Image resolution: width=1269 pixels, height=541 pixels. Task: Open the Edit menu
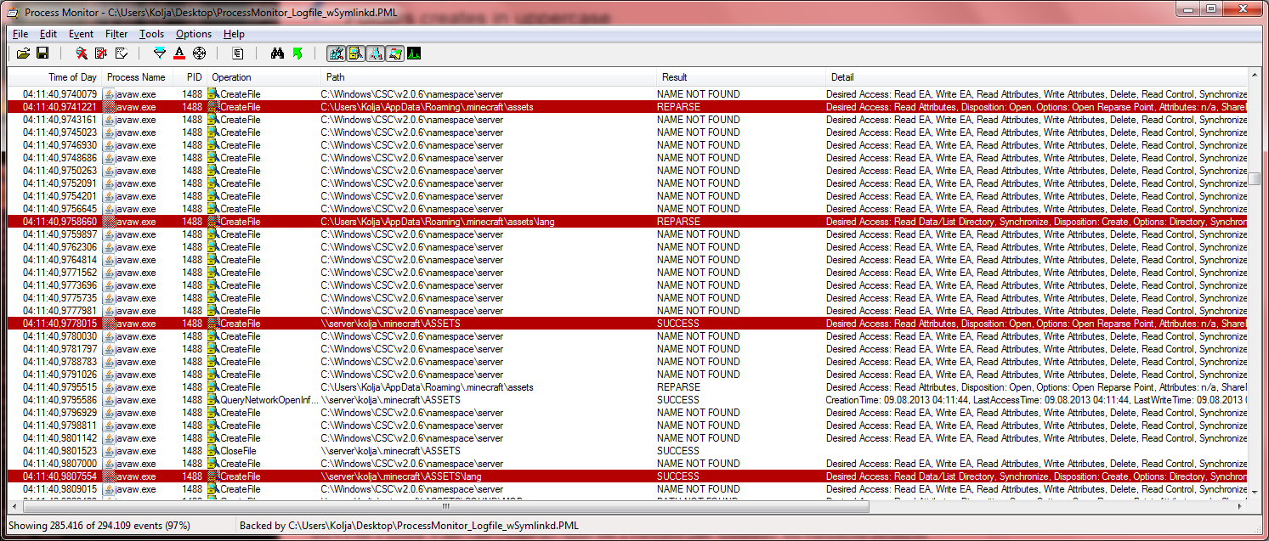(x=48, y=34)
